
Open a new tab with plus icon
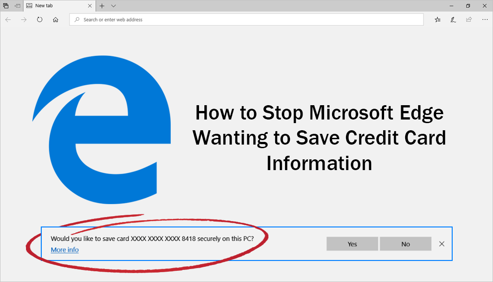[x=102, y=6]
